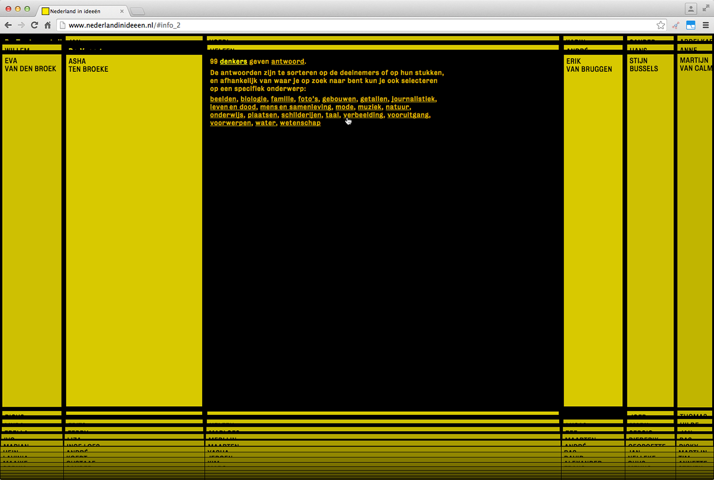The width and height of the screenshot is (714, 480).
Task: Reload the page with the refresh icon
Action: tap(34, 25)
